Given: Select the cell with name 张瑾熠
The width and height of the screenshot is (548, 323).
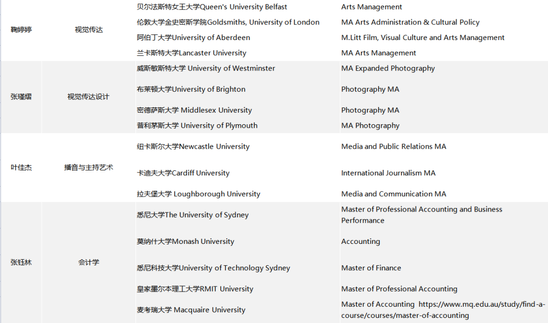Looking at the screenshot, I should point(21,97).
